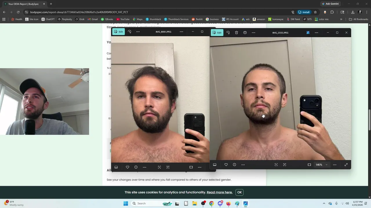Open the 146% zoom level dropdown

pyautogui.click(x=322, y=165)
